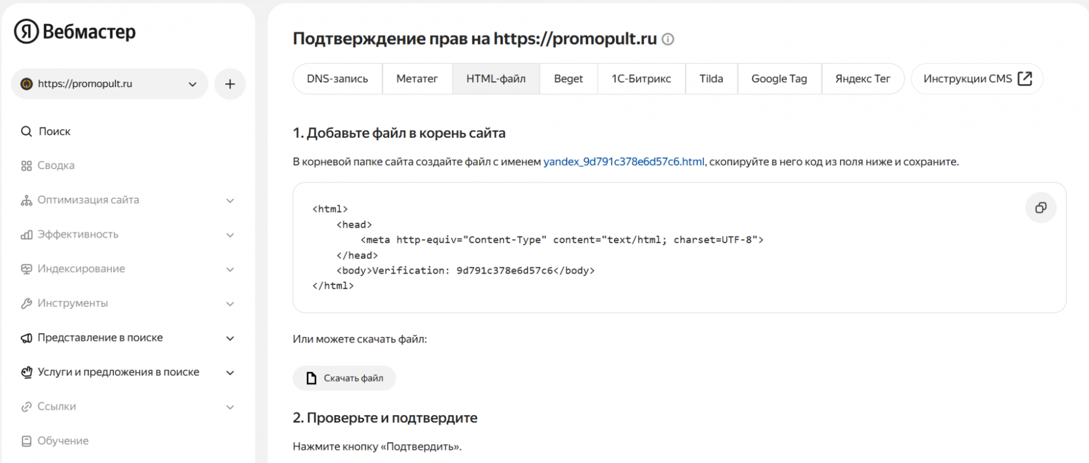Click the Эффективность chart icon
This screenshot has width=1089, height=463.
(x=26, y=235)
